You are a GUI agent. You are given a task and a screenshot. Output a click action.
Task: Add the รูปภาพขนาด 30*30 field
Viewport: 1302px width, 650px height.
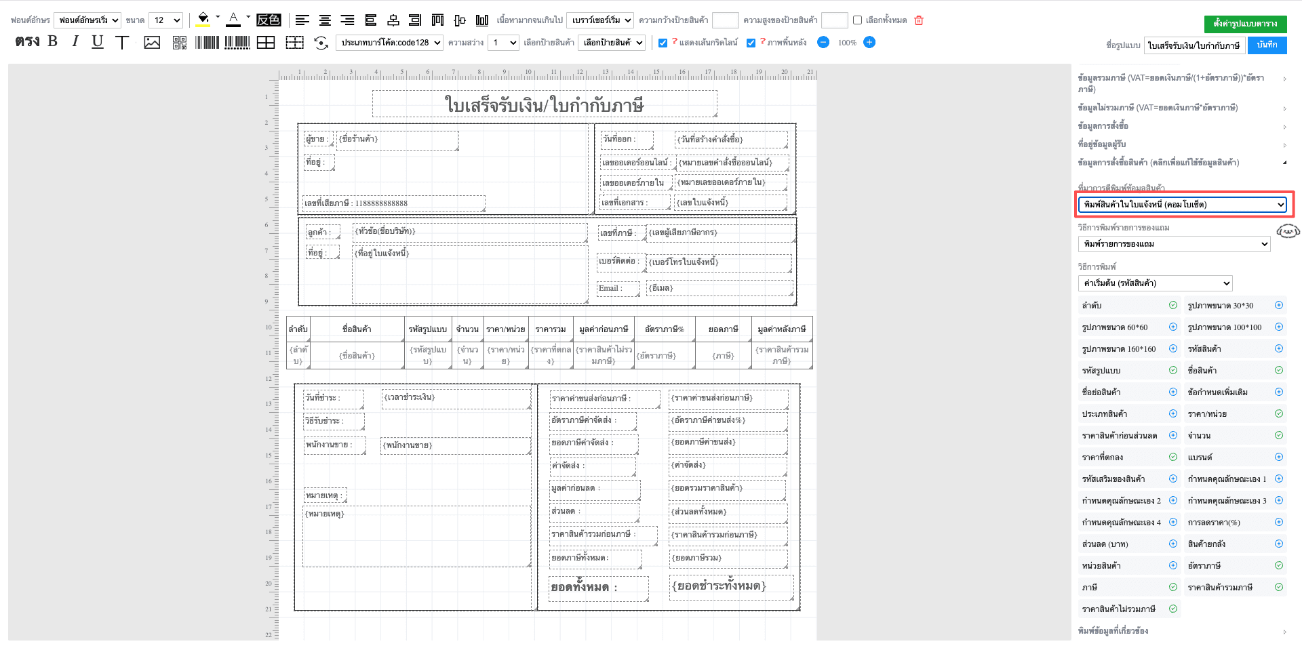(1279, 306)
